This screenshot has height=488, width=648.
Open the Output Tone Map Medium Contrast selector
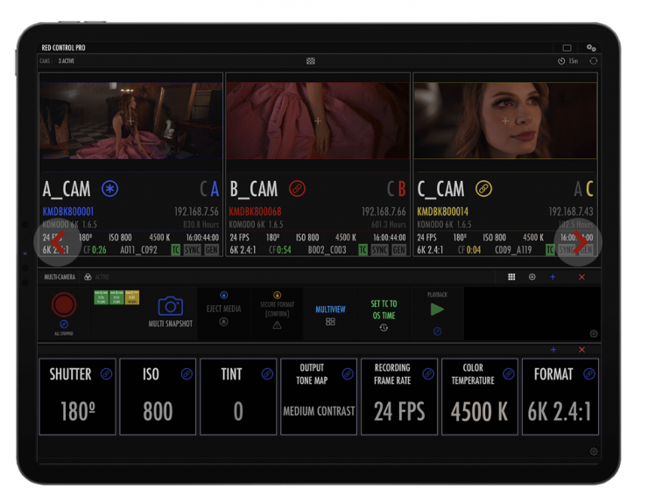(x=319, y=411)
